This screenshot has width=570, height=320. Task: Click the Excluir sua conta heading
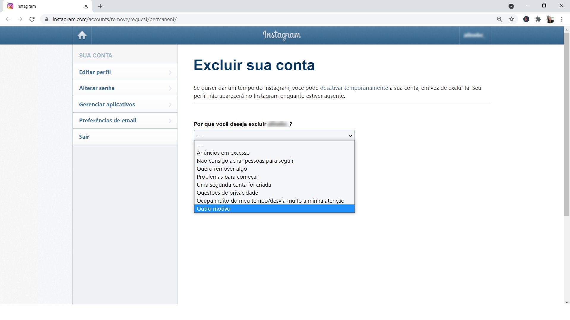pos(254,65)
